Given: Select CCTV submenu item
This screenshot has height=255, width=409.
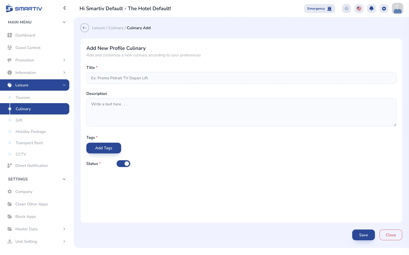Looking at the screenshot, I should coord(35,154).
